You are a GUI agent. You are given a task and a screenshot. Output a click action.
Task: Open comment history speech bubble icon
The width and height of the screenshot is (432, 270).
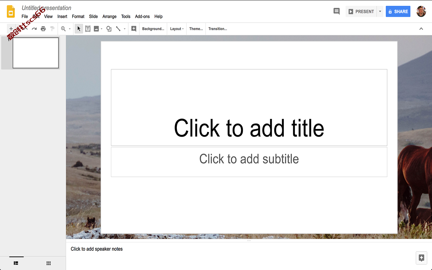[x=336, y=11]
